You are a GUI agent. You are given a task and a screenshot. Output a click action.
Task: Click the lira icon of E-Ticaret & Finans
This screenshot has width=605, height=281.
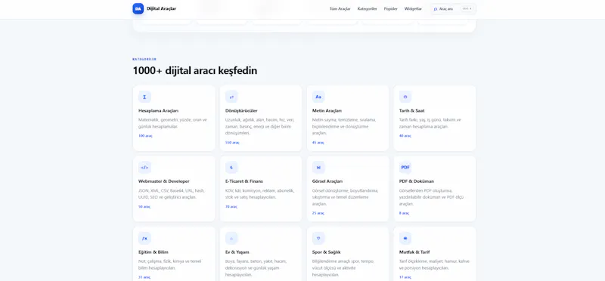(x=231, y=167)
